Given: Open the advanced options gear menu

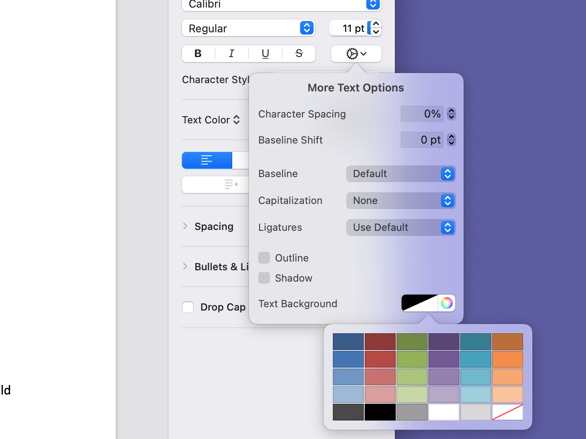Looking at the screenshot, I should click(356, 54).
